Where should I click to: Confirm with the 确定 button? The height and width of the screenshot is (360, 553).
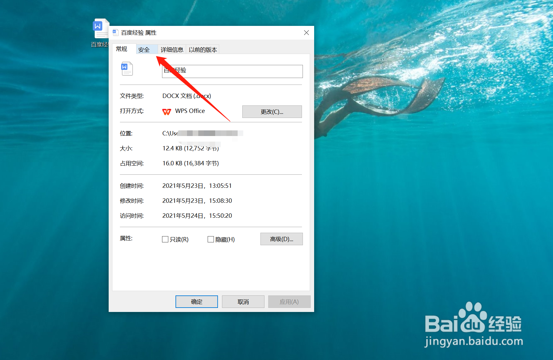[197, 302]
